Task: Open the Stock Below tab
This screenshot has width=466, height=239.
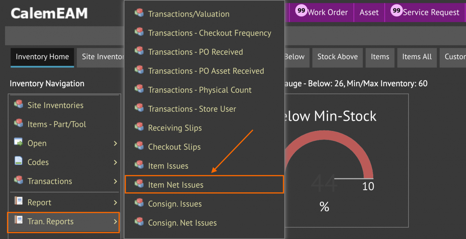Action: point(296,57)
